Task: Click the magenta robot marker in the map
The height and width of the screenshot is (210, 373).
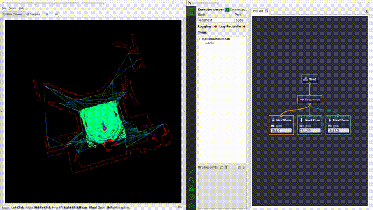Action: [104, 128]
